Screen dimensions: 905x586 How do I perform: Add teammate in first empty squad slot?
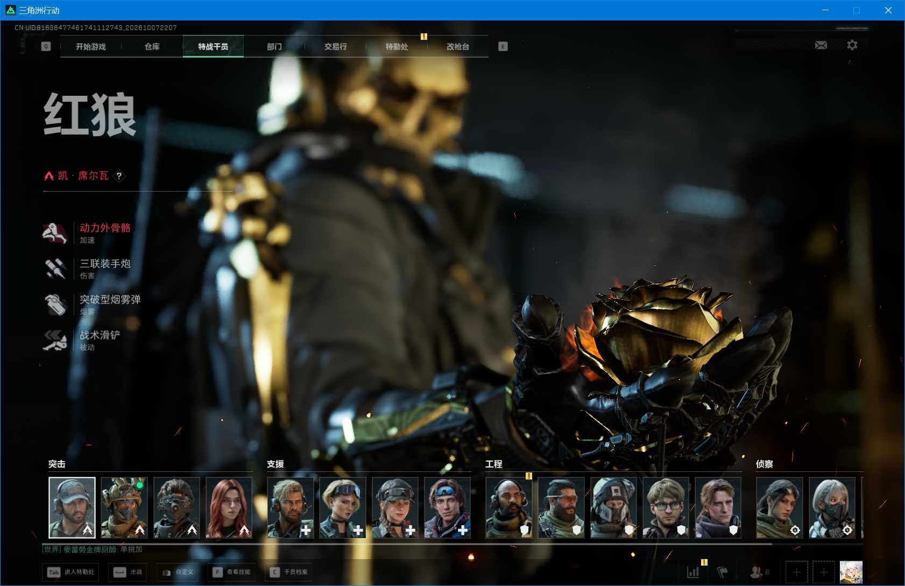point(796,572)
